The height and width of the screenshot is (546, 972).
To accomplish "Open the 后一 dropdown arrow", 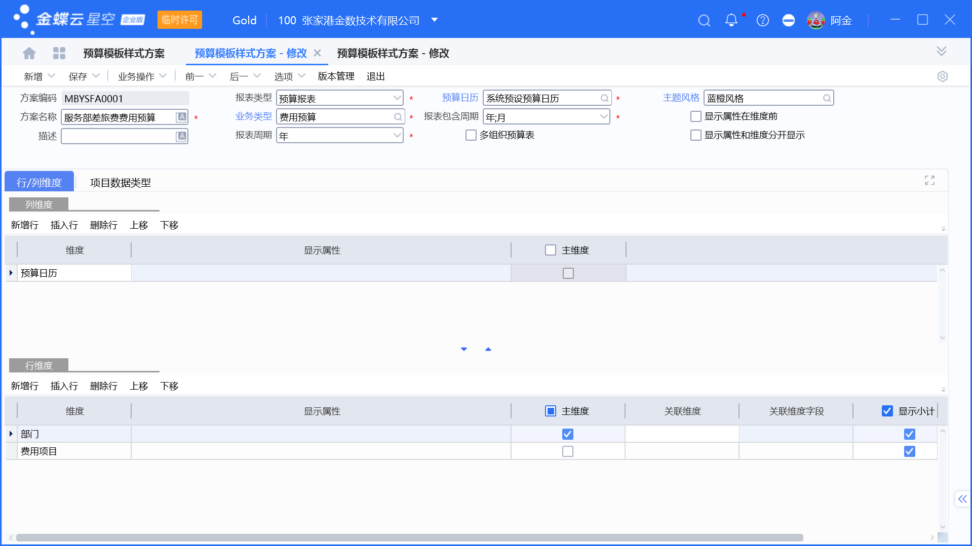I will pos(257,76).
